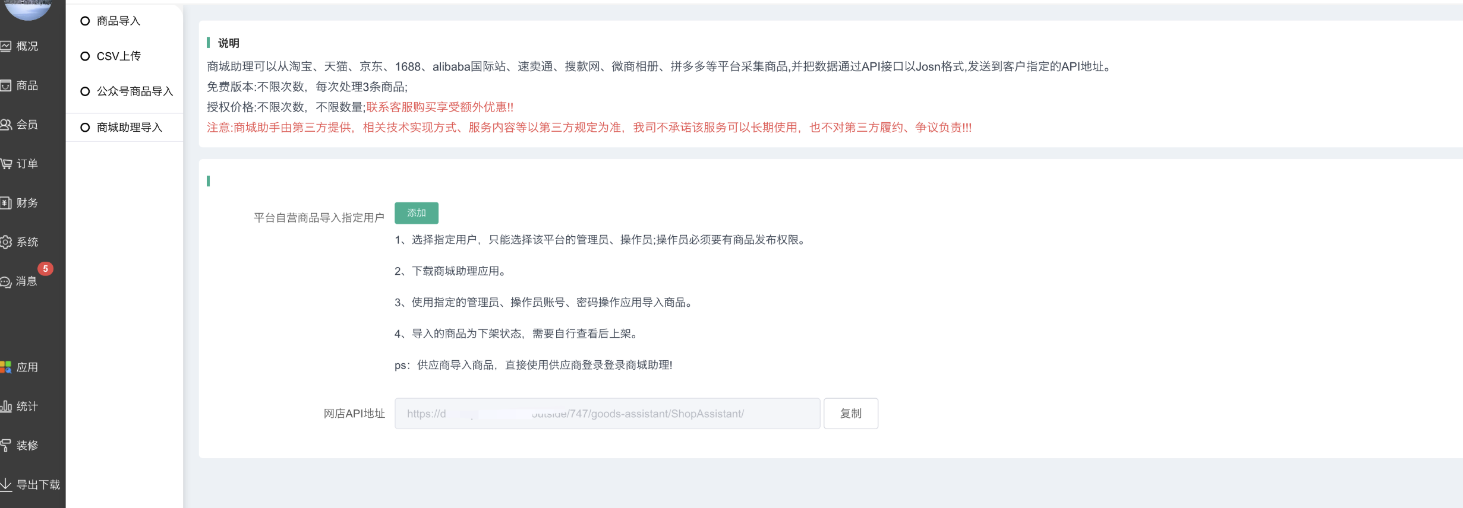Click instruction line 2、下载商城助理应用
This screenshot has height=508, width=1463.
(x=452, y=271)
